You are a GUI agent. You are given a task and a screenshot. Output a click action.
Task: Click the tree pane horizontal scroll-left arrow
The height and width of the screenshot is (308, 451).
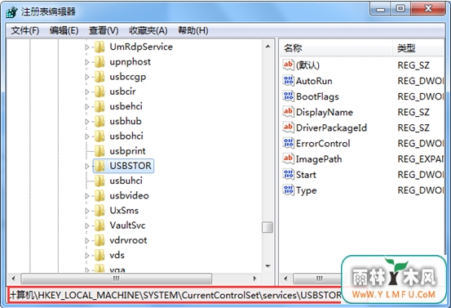point(13,279)
